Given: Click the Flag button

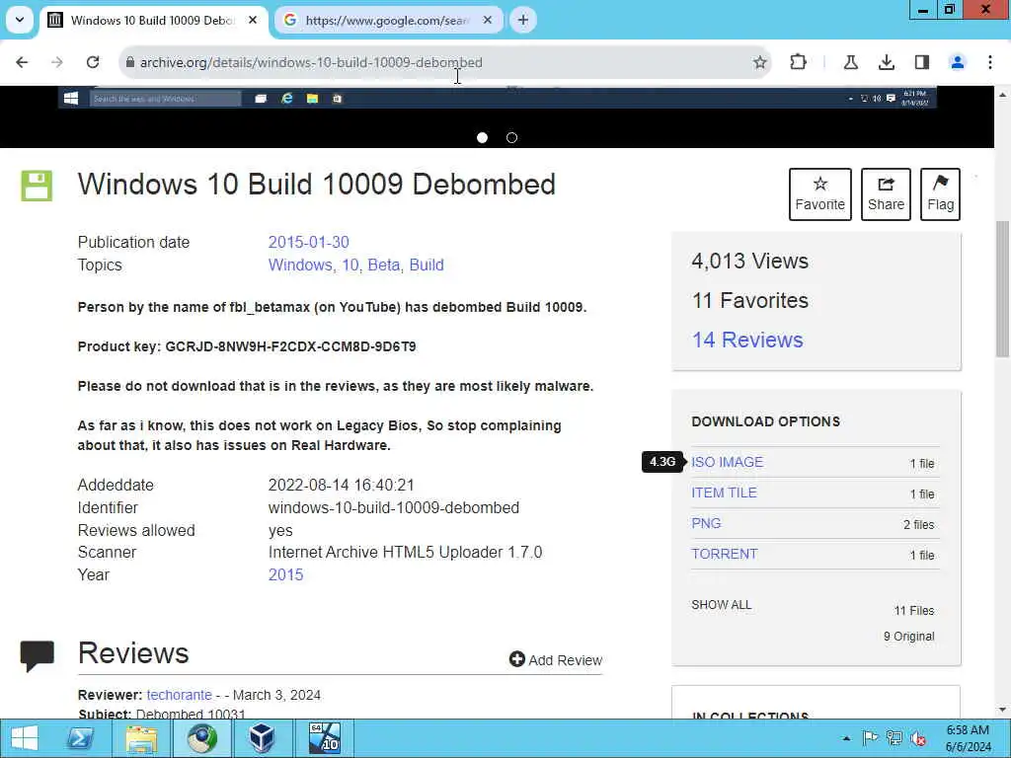Looking at the screenshot, I should point(940,194).
